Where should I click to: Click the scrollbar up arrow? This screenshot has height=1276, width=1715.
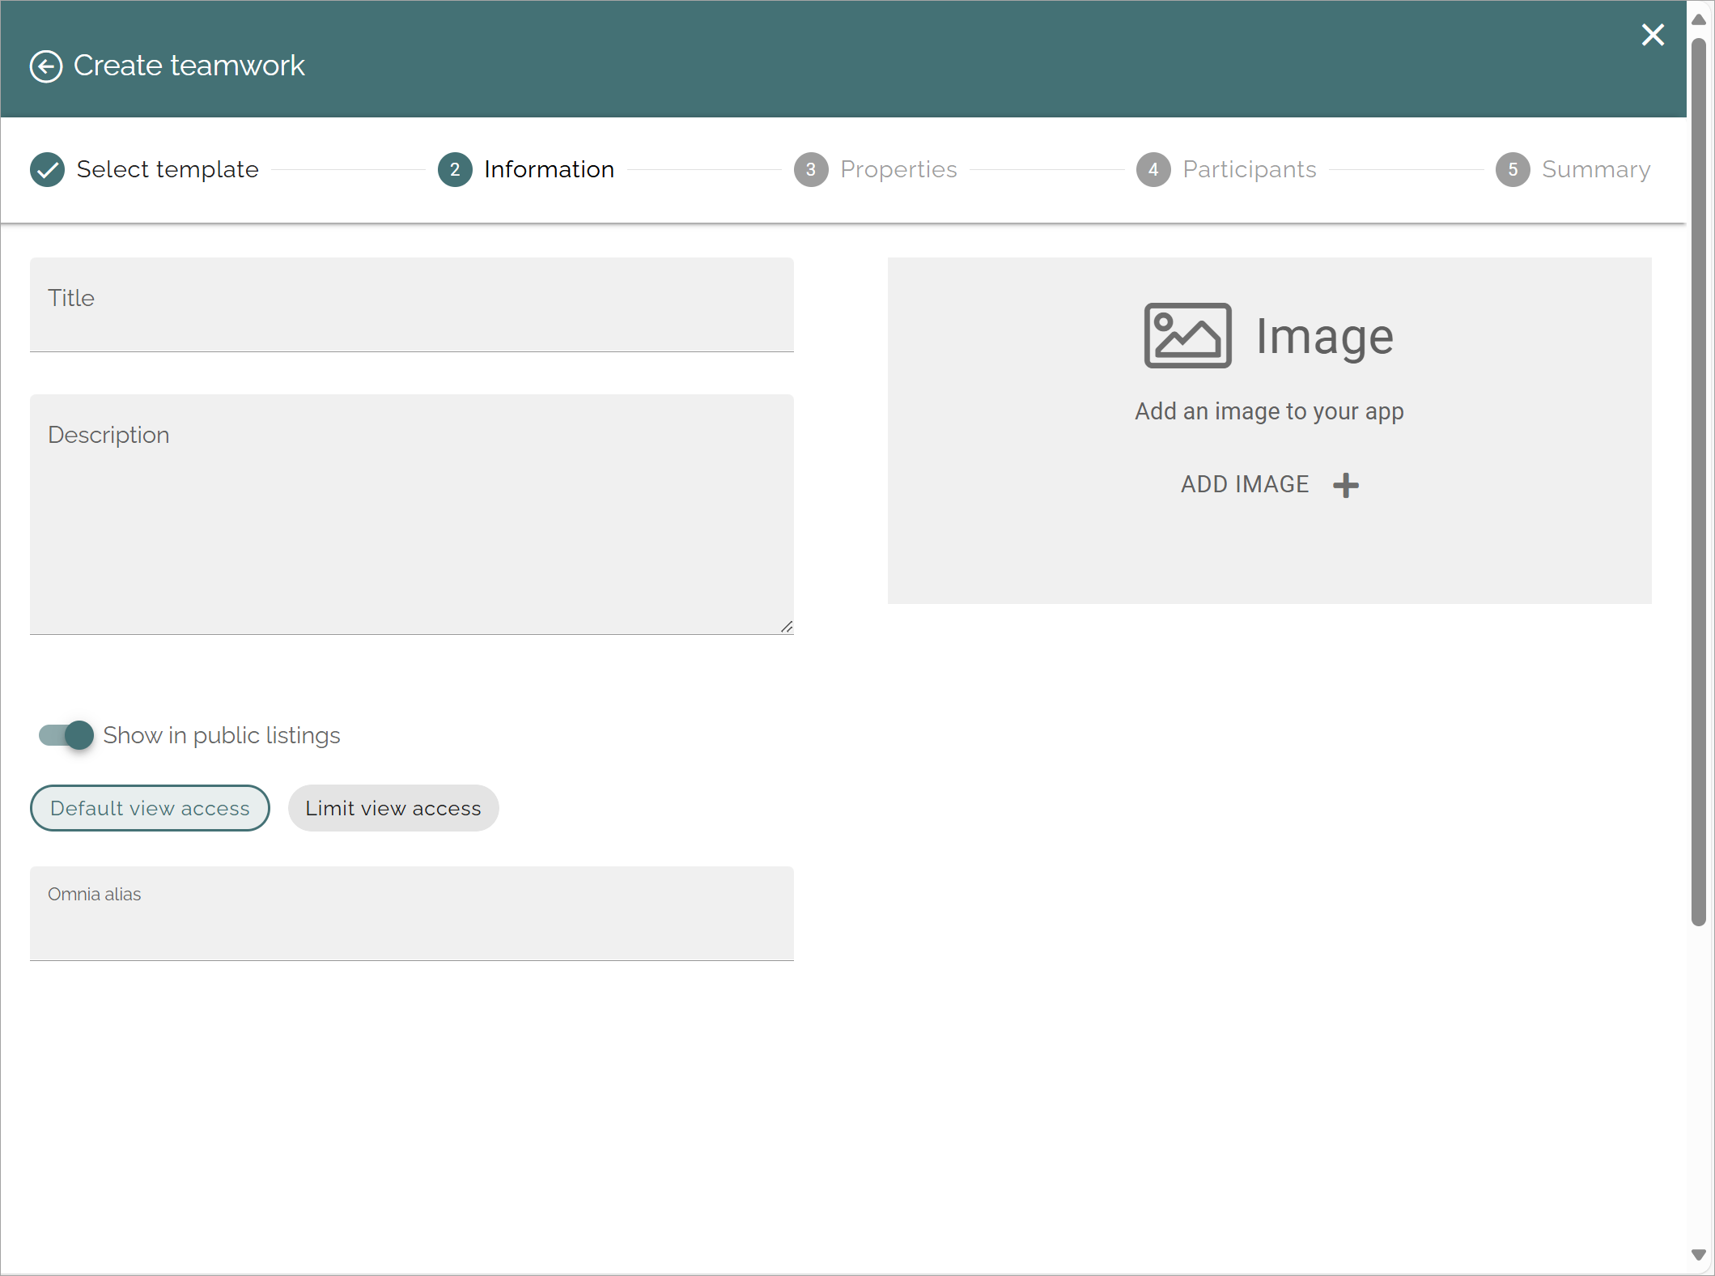point(1699,19)
